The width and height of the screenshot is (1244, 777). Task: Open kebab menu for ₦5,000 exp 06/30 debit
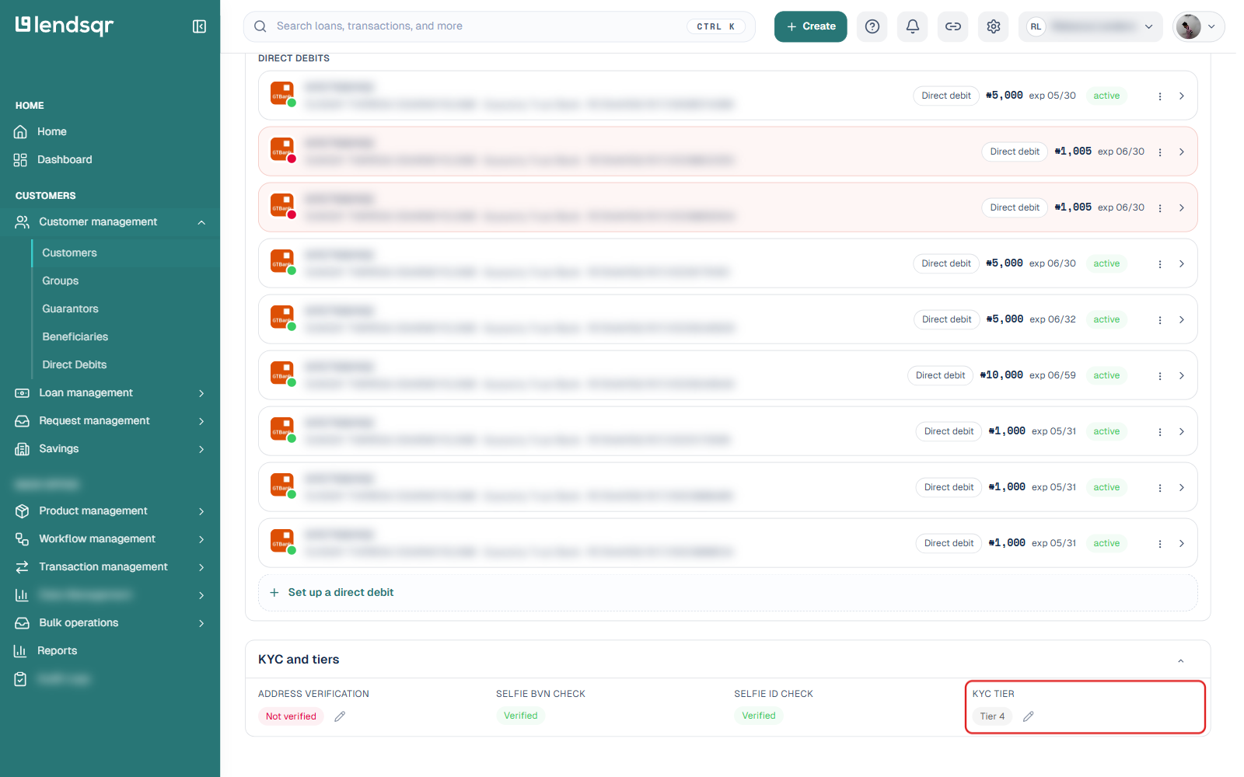(x=1160, y=264)
